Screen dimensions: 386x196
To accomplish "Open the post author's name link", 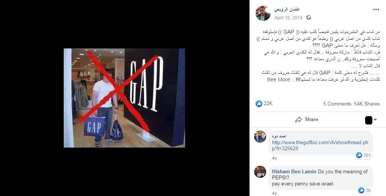I will click(x=287, y=9).
